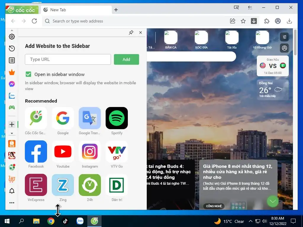Open a new tab with plus button
The width and height of the screenshot is (303, 227).
pyautogui.click(x=116, y=10)
